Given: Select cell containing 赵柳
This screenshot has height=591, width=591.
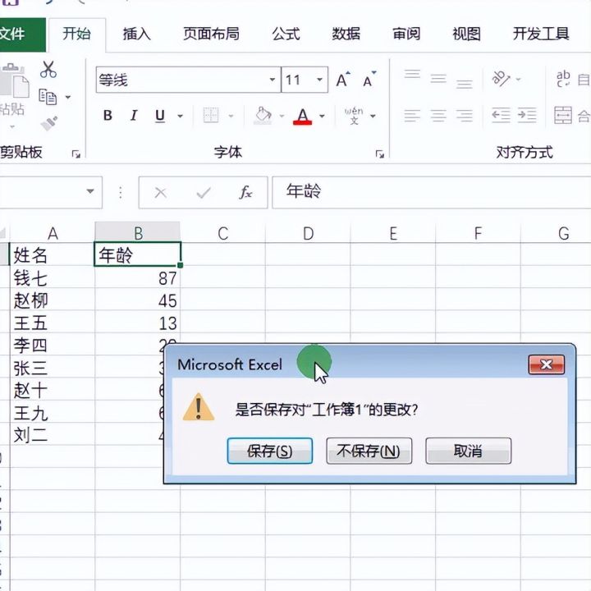Looking at the screenshot, I should pos(53,300).
